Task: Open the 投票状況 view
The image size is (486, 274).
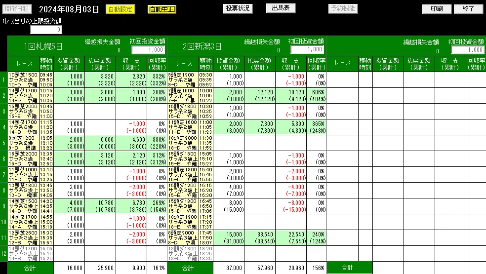Action: [x=238, y=8]
